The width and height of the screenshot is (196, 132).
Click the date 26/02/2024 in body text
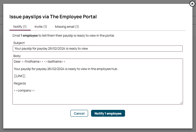[56, 69]
